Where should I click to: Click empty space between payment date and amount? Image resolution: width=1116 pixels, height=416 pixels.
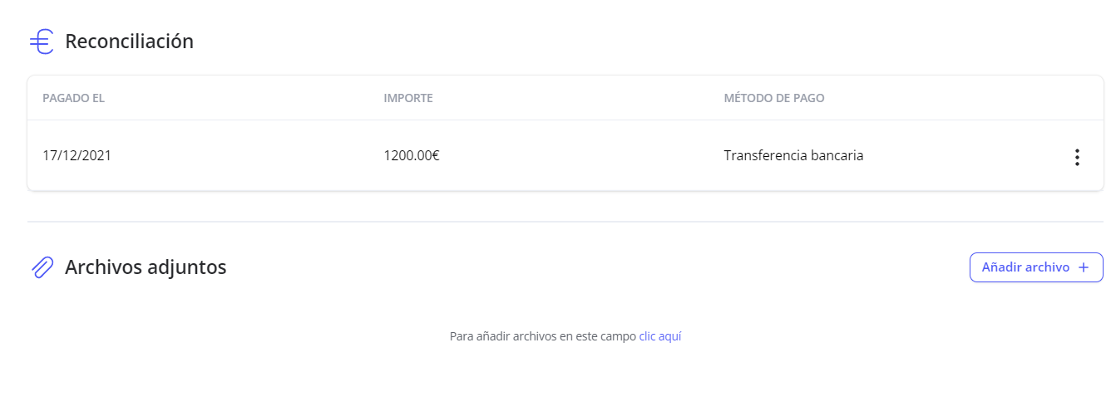point(249,155)
